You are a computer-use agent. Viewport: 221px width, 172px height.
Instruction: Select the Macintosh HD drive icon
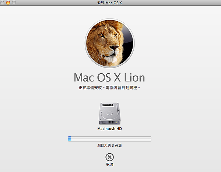(x=109, y=113)
